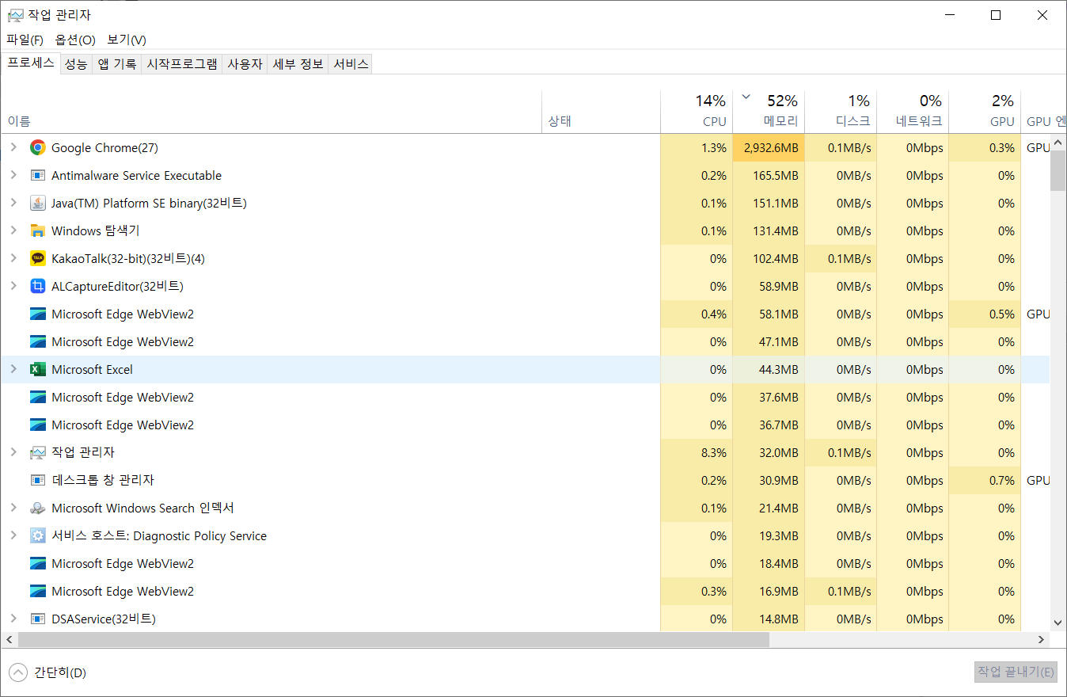This screenshot has width=1067, height=697.
Task: Click the 작업 끝내기(E) button
Action: click(1016, 672)
